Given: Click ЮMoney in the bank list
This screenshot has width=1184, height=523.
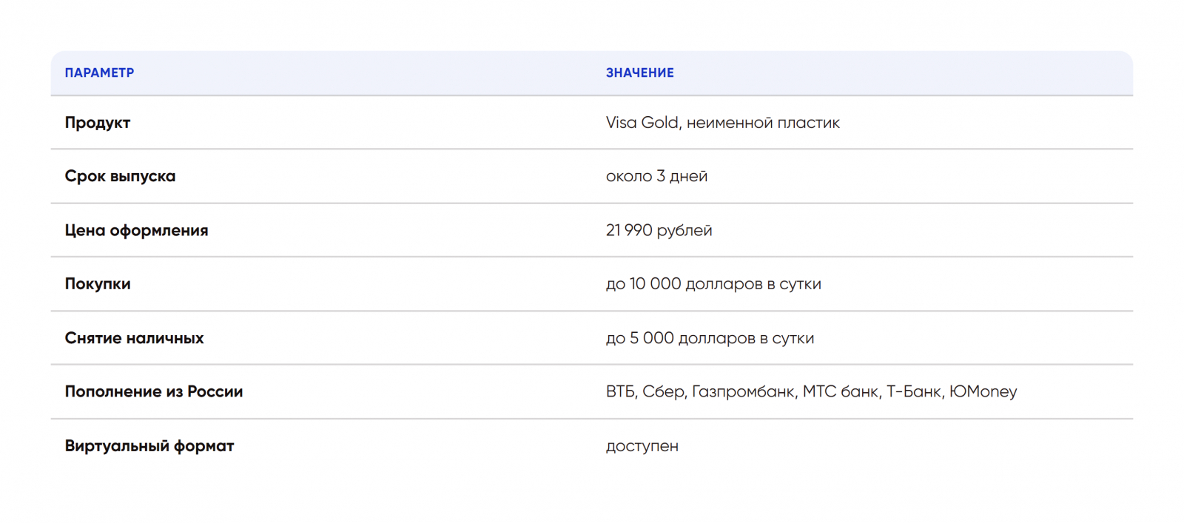Looking at the screenshot, I should tap(983, 392).
